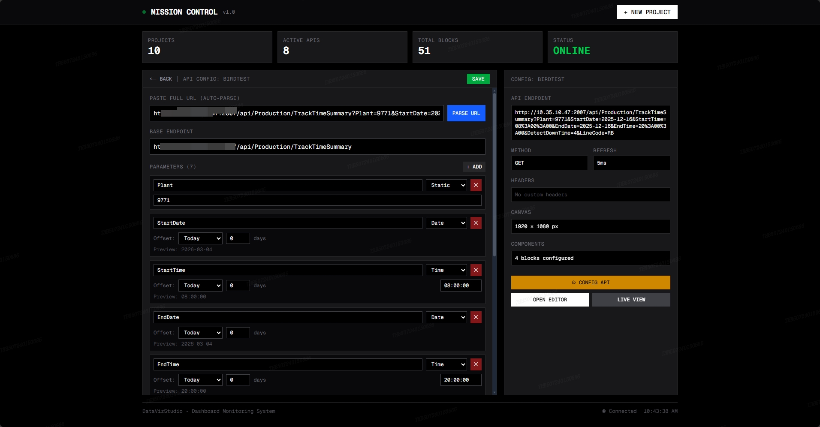Click the PARAMETERS (7) heading
The height and width of the screenshot is (427, 820).
click(x=173, y=167)
